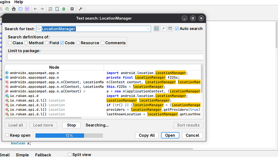Toggle regex search option button
This screenshot has height=157, width=278.
pos(163,28)
